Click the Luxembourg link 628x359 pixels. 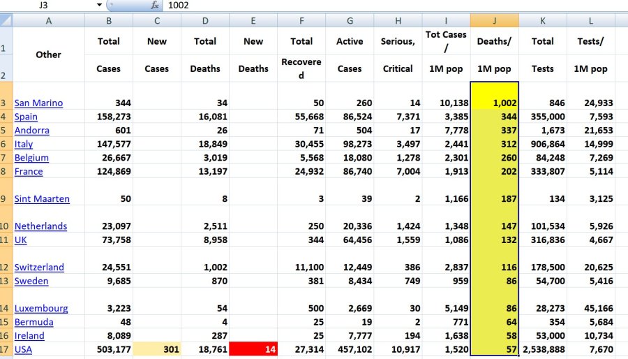point(41,308)
